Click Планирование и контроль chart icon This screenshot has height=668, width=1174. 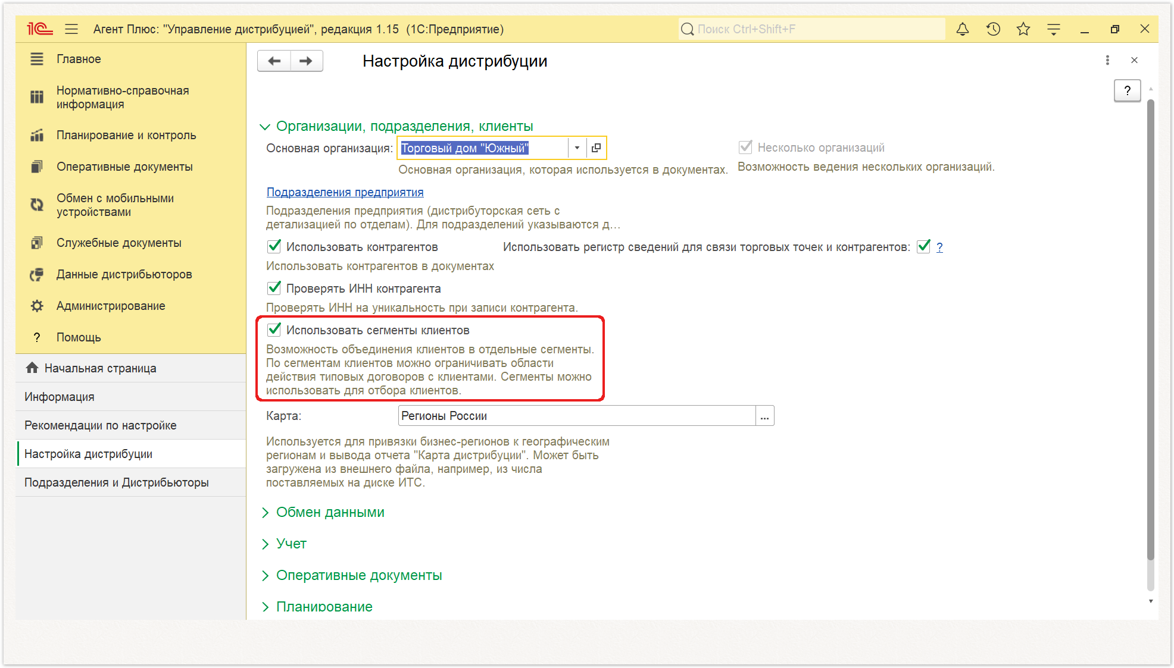pos(37,135)
